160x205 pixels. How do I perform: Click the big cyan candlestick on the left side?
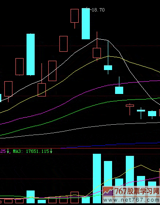30,55
